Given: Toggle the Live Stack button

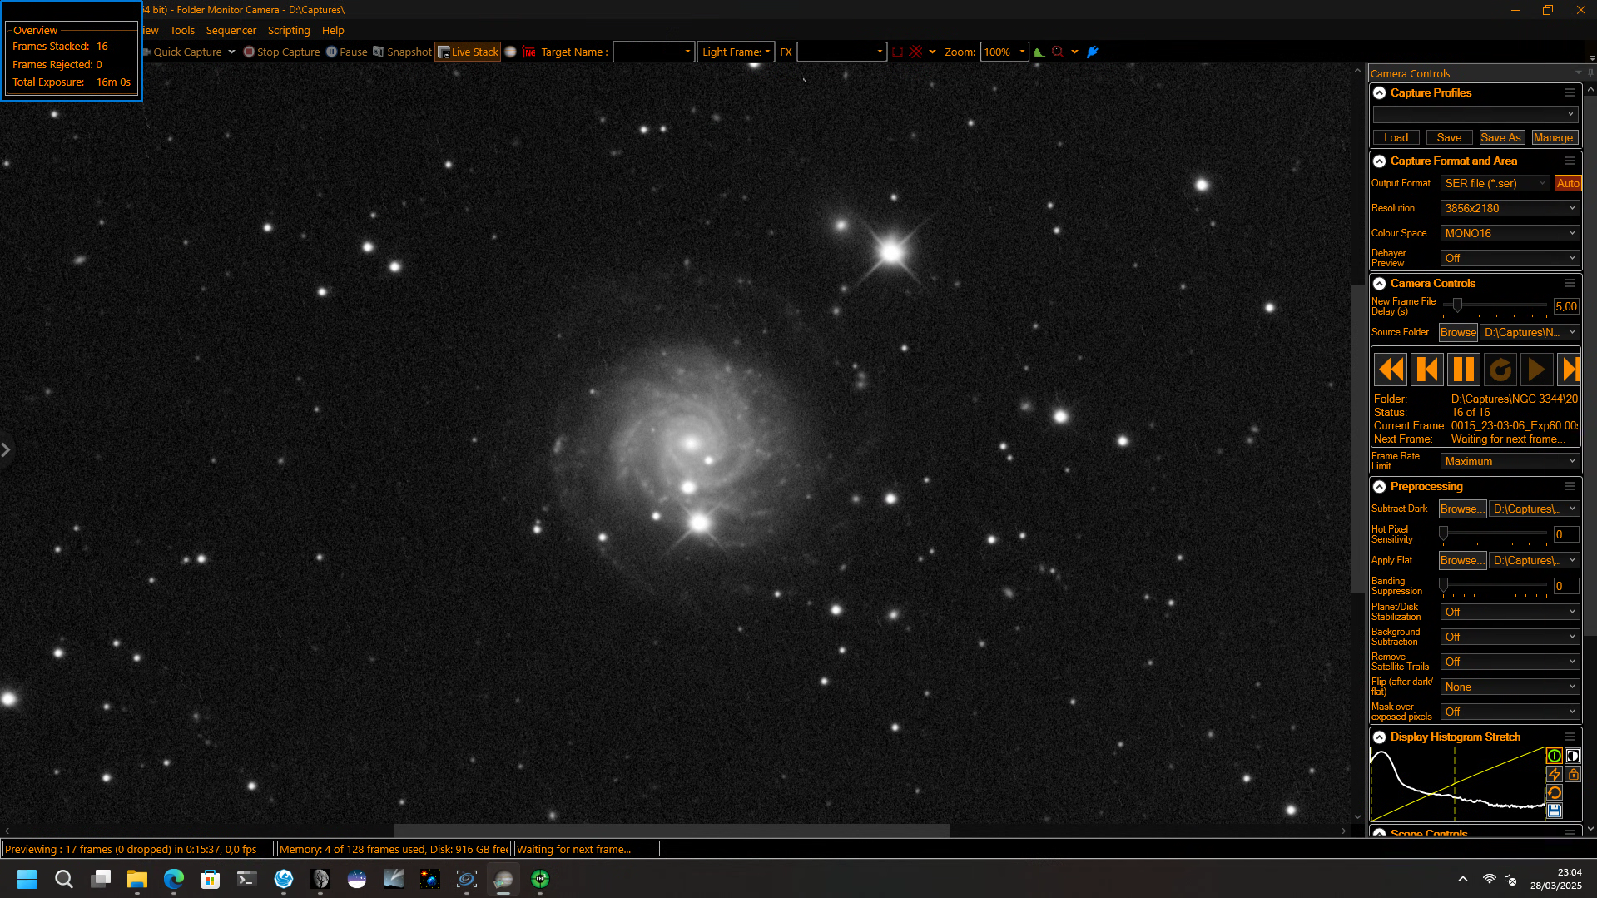Looking at the screenshot, I should pos(468,52).
